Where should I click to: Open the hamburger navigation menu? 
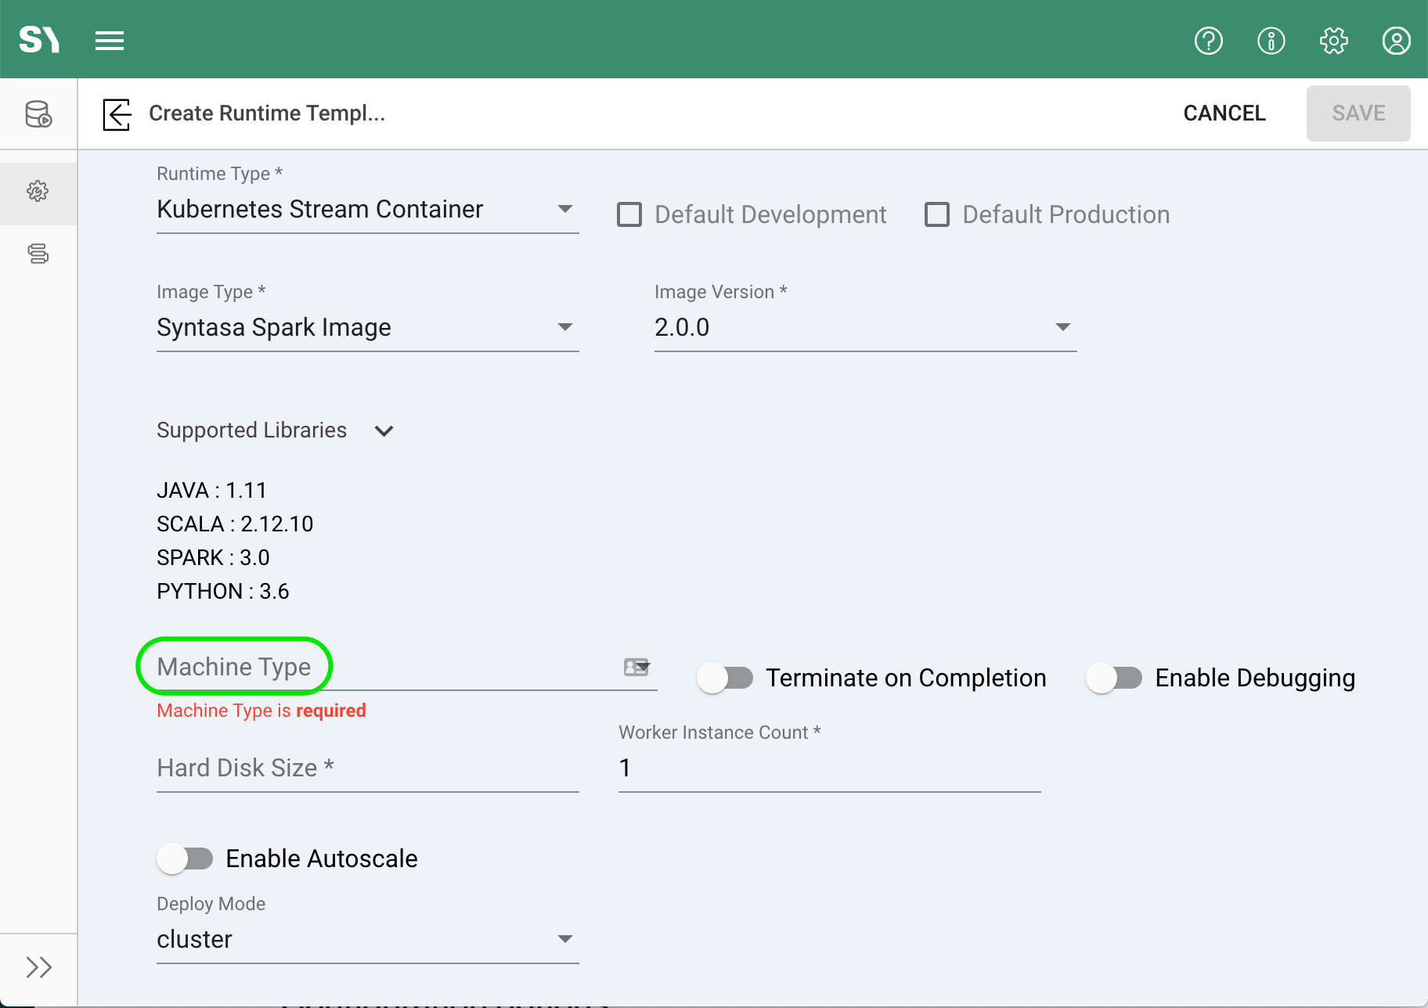click(x=110, y=40)
